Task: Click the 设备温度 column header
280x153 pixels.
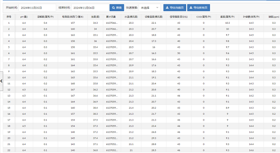Action: click(154, 16)
